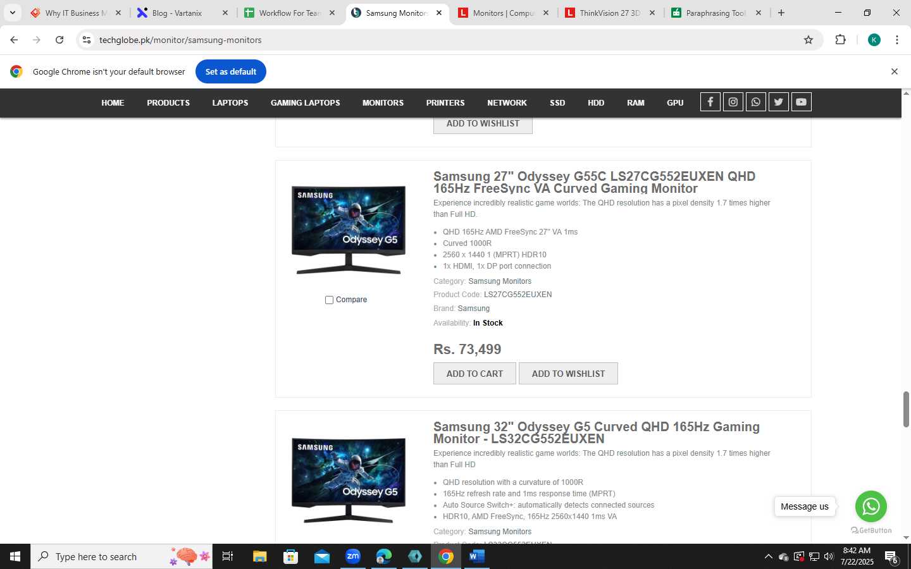Open the Chrome profile avatar K
The height and width of the screenshot is (569, 911).
(874, 40)
